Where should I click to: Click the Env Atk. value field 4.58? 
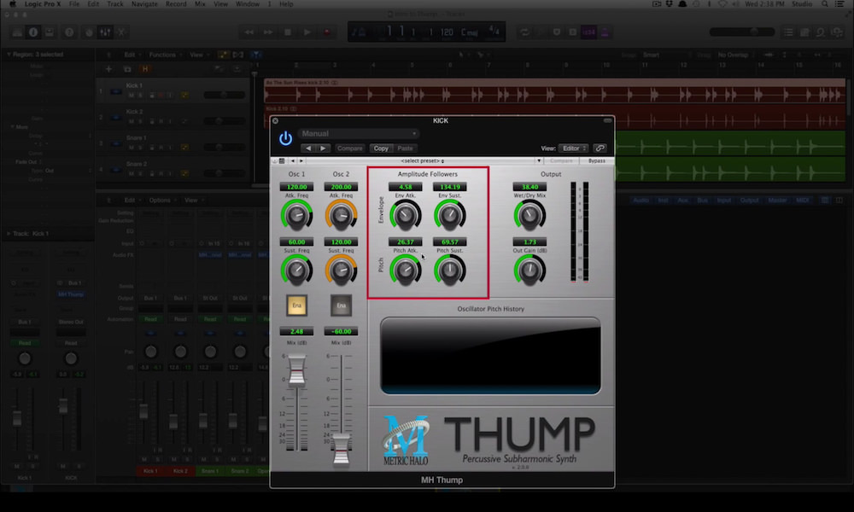click(x=405, y=187)
